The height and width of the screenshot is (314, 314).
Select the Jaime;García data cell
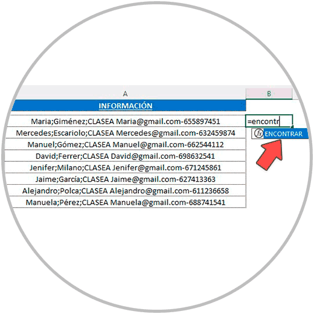(x=125, y=179)
